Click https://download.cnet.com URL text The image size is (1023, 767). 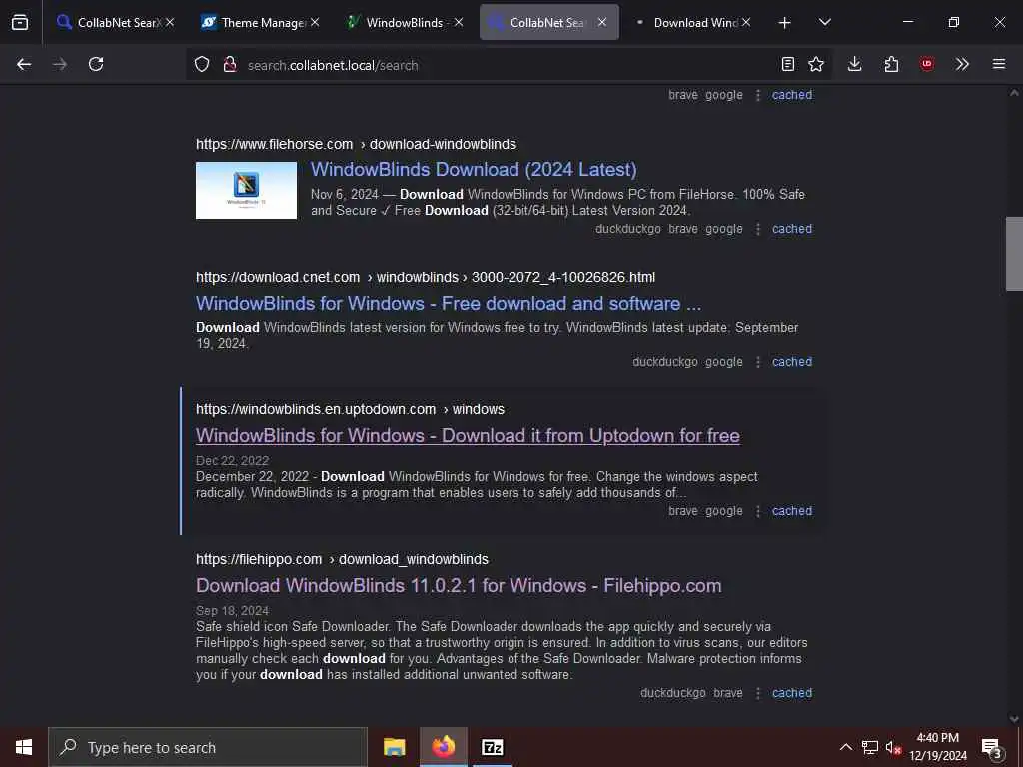click(x=278, y=278)
